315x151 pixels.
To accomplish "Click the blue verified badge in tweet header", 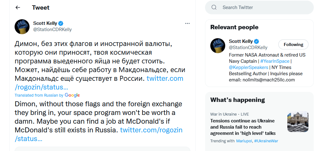I will click(x=61, y=23).
